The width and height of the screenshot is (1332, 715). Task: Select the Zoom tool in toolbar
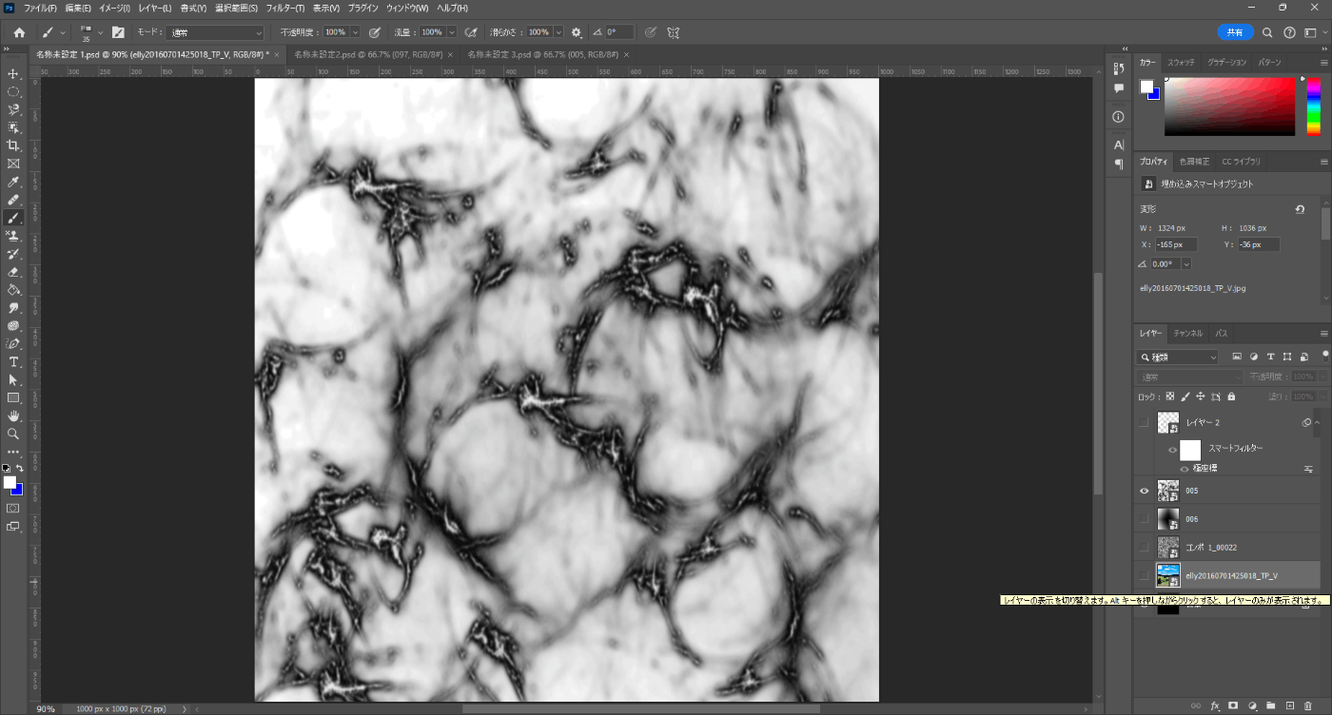(x=13, y=434)
